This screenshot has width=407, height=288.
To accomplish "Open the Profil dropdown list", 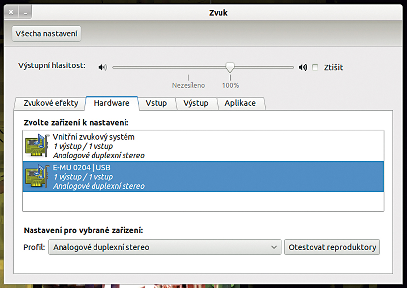I will [164, 247].
